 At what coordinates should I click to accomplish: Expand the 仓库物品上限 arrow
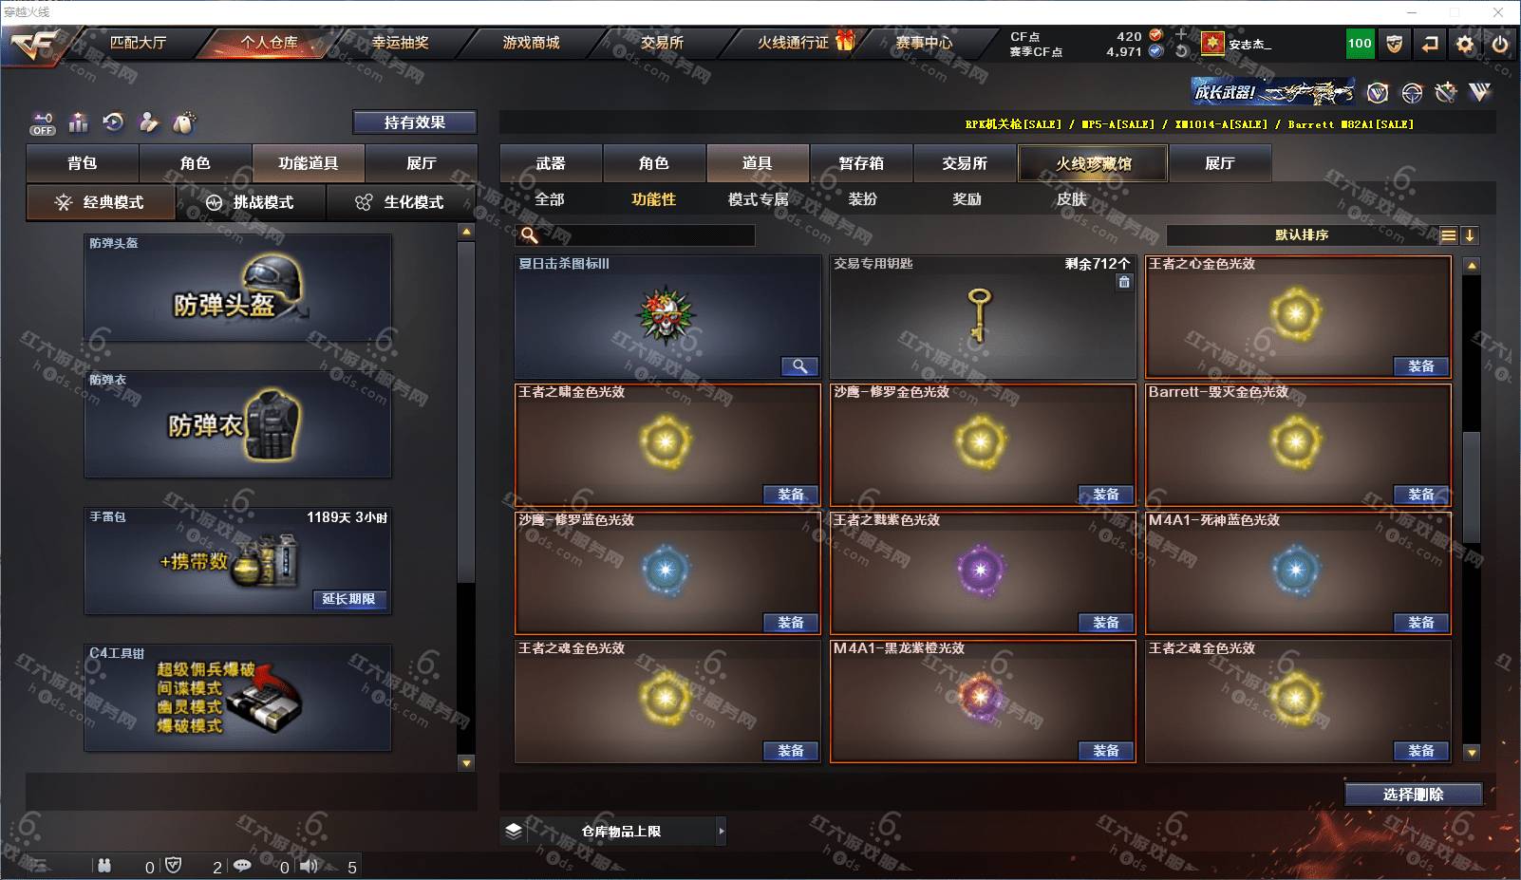click(722, 832)
